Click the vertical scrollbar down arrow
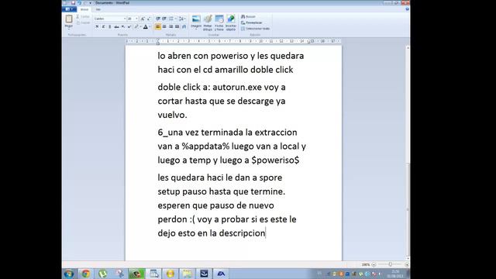The image size is (496, 279). (x=408, y=258)
